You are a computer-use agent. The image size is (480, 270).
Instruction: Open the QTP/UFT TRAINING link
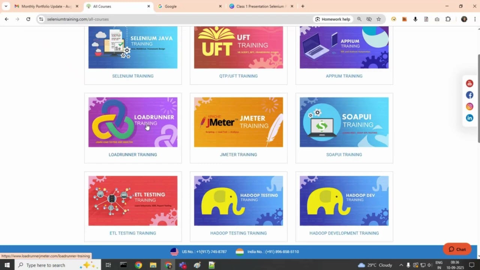(x=238, y=76)
